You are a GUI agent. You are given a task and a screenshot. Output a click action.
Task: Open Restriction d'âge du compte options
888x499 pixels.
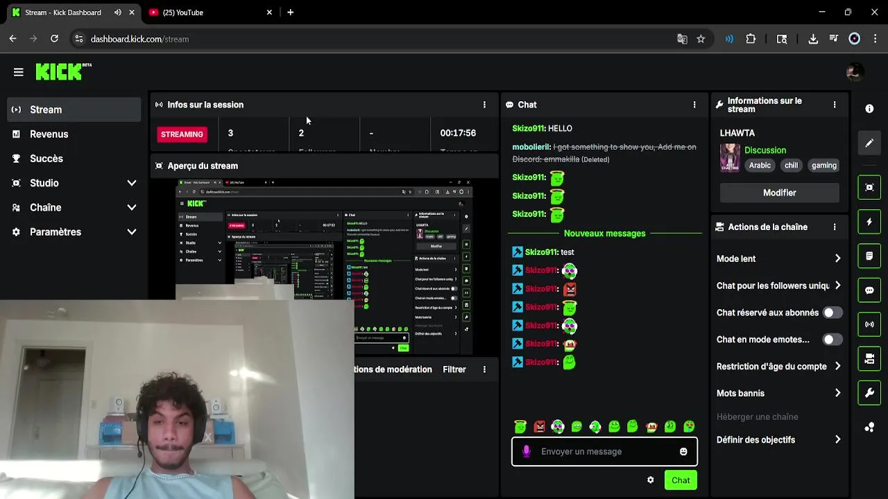click(779, 367)
